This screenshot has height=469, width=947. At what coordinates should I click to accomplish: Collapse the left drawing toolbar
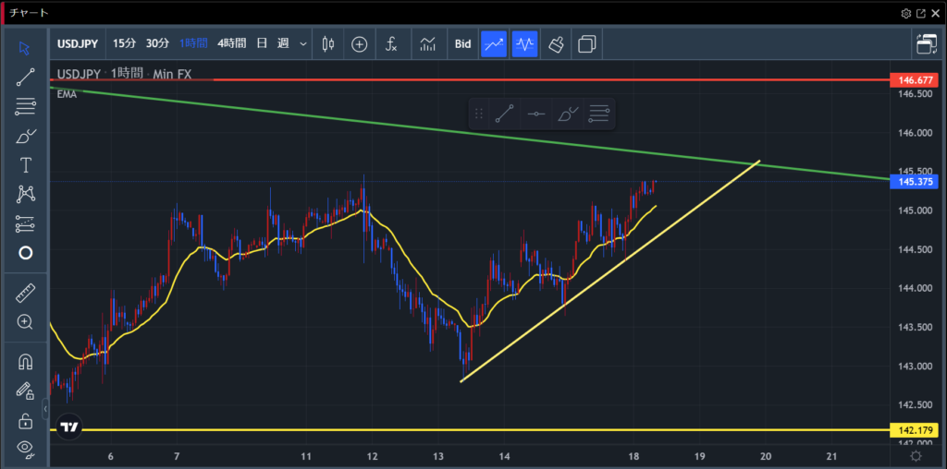pos(45,409)
